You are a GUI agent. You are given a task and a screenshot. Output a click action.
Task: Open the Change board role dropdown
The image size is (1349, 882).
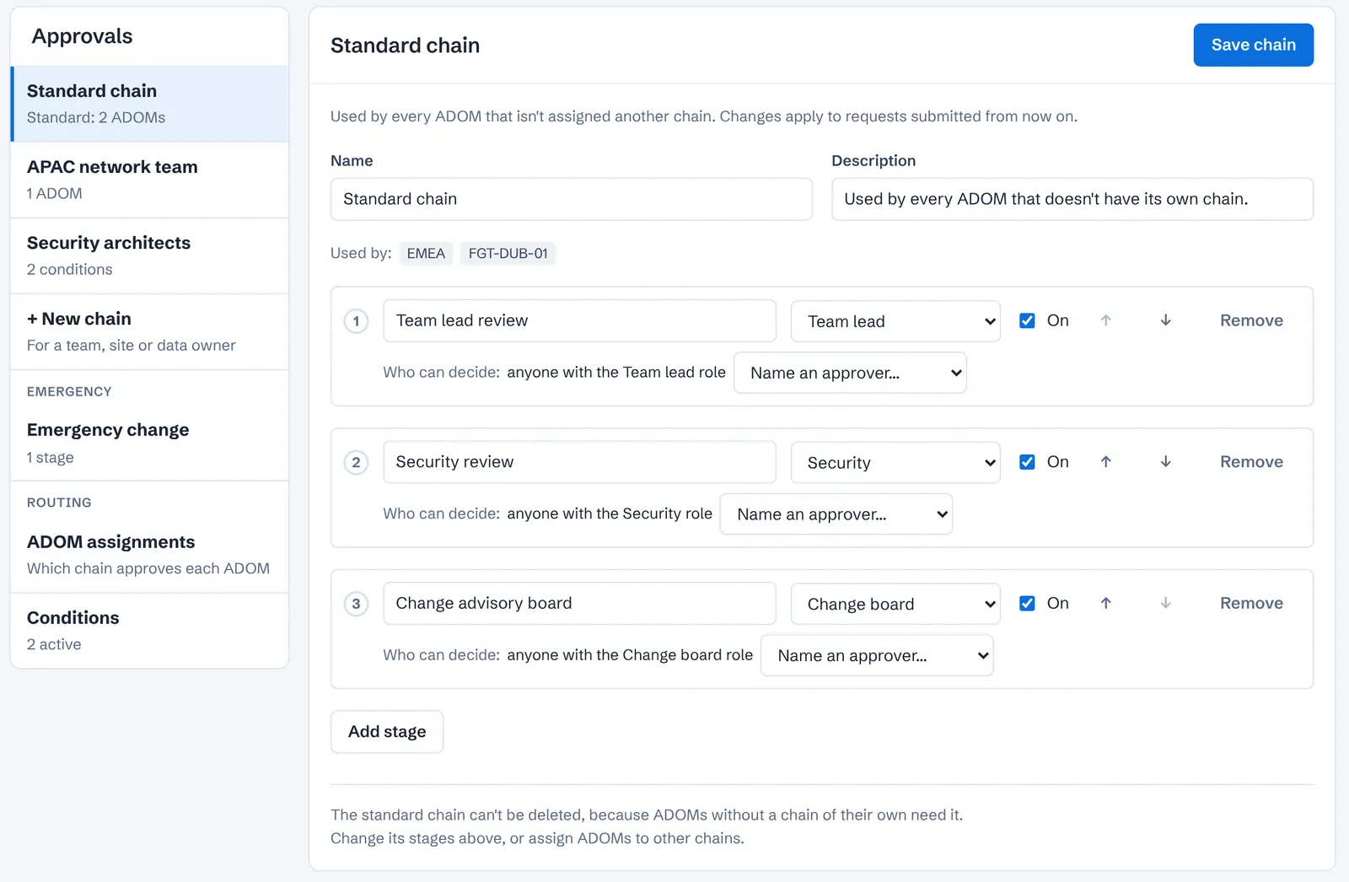tap(895, 605)
